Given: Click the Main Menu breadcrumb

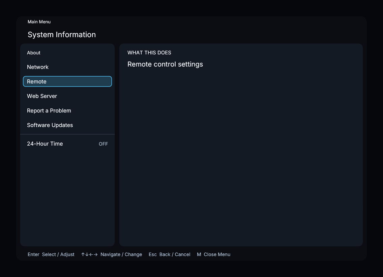Looking at the screenshot, I should point(39,22).
